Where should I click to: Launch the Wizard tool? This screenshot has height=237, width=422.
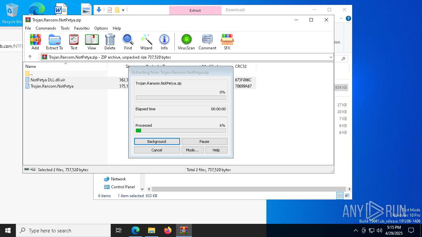tap(146, 42)
